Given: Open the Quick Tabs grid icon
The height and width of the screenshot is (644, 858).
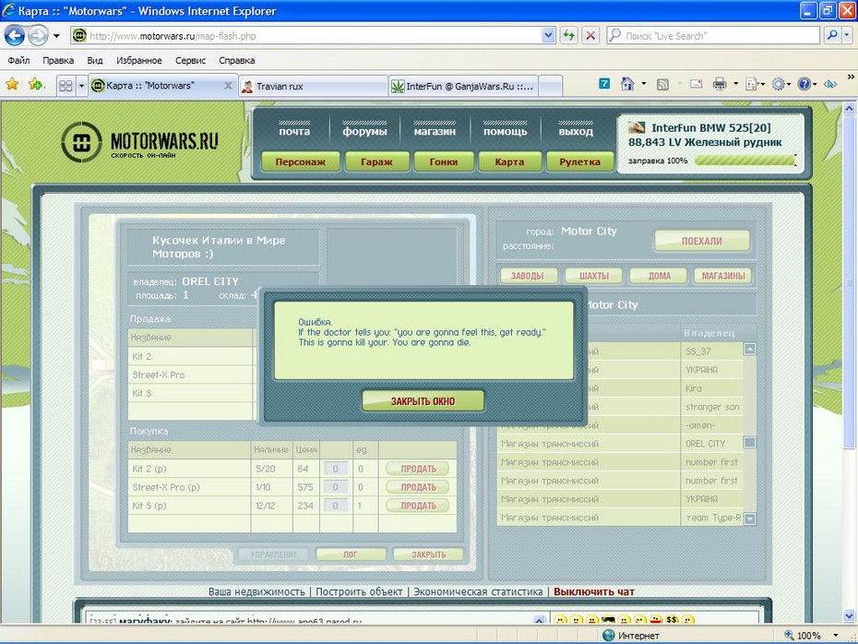Looking at the screenshot, I should click(x=66, y=86).
